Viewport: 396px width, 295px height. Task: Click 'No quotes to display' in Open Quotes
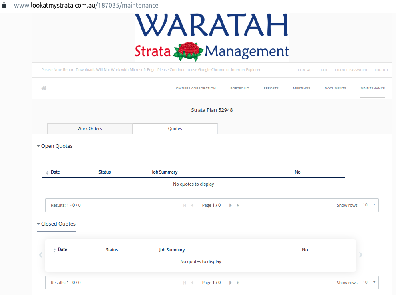193,184
